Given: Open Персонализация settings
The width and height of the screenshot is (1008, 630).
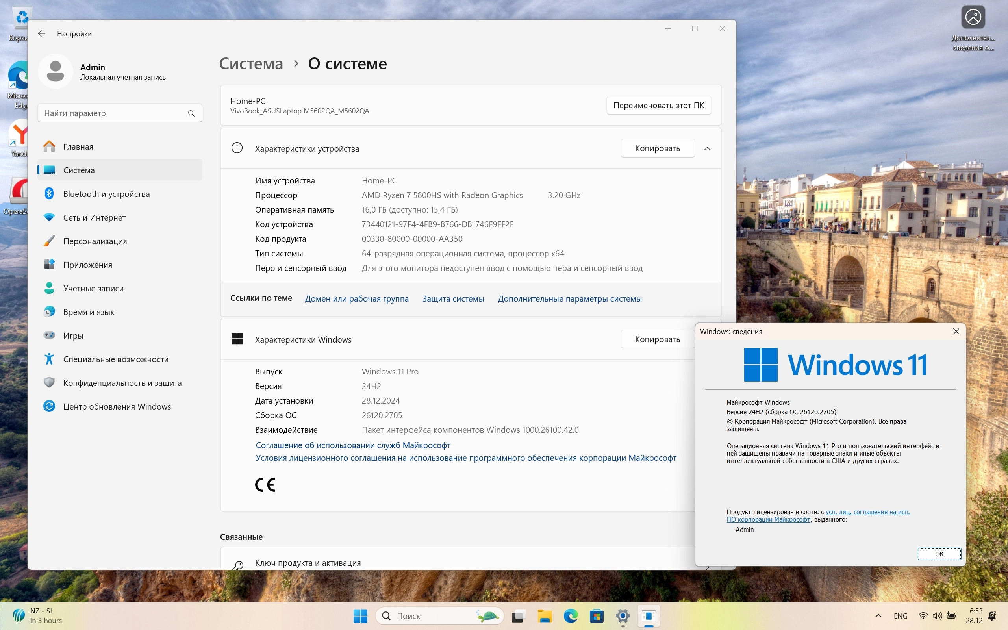Looking at the screenshot, I should pyautogui.click(x=95, y=241).
